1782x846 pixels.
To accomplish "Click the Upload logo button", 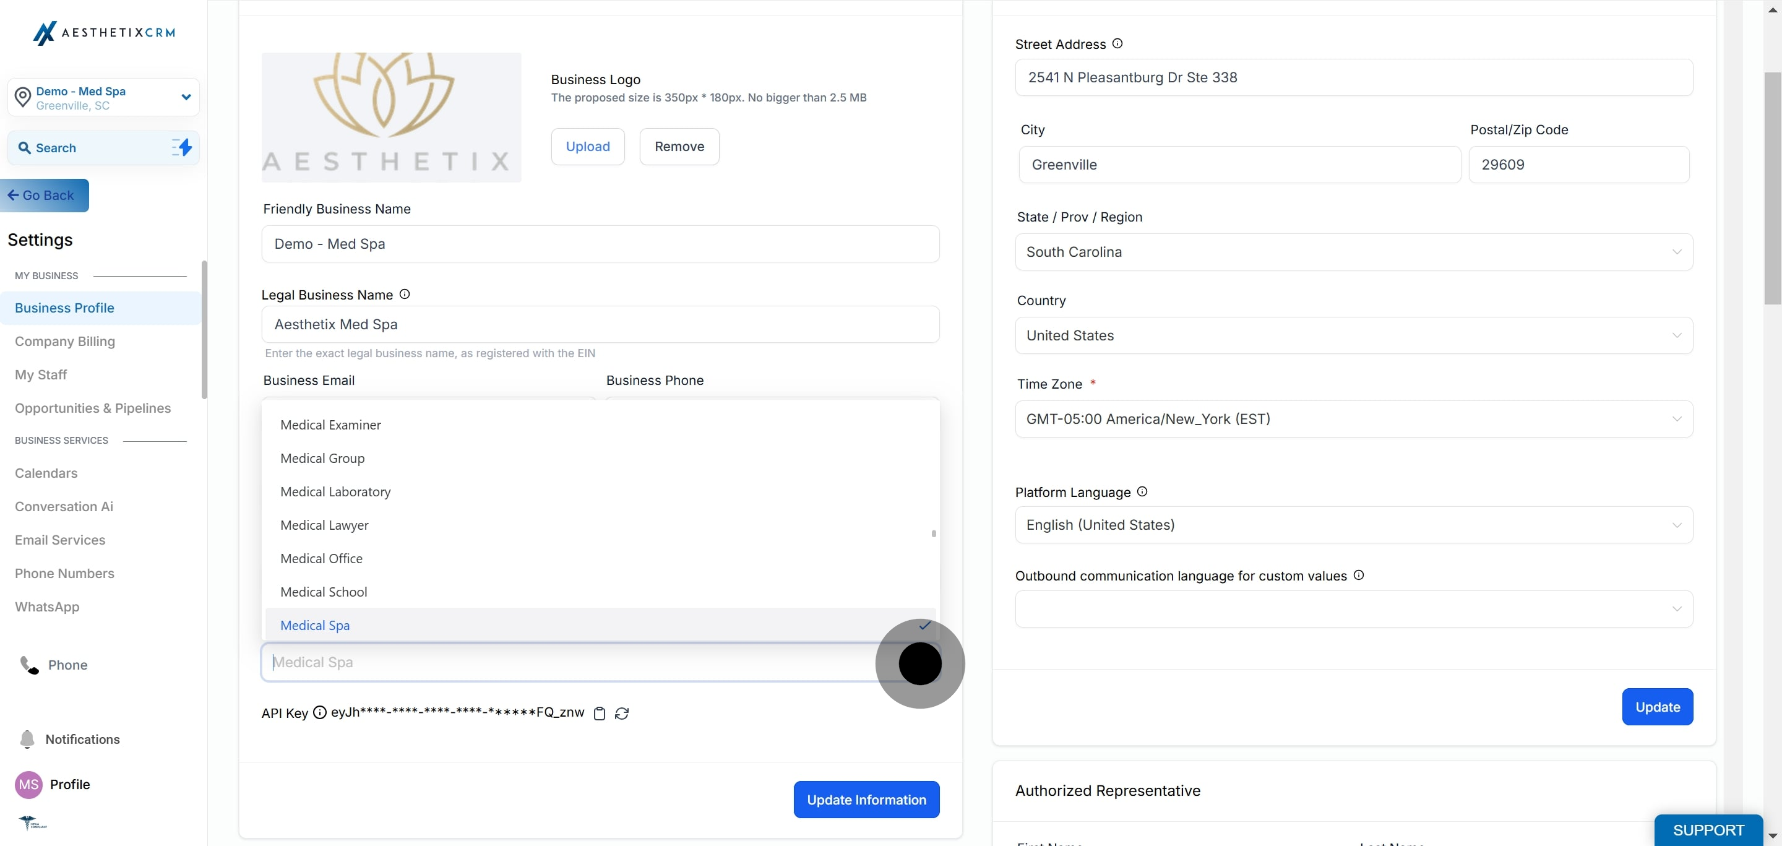I will pyautogui.click(x=587, y=147).
